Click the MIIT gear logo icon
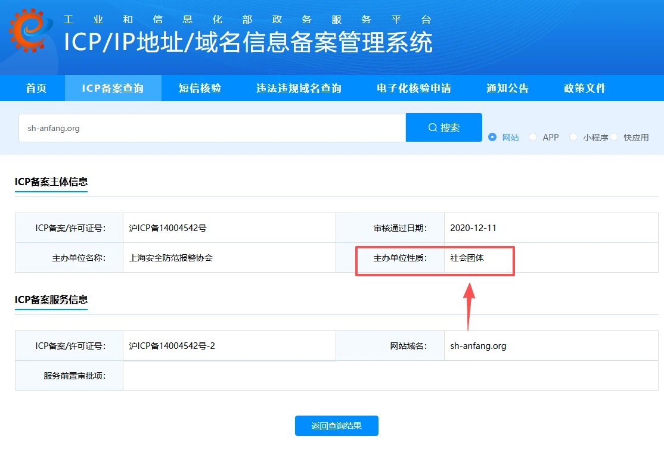The width and height of the screenshot is (664, 468). click(30, 30)
